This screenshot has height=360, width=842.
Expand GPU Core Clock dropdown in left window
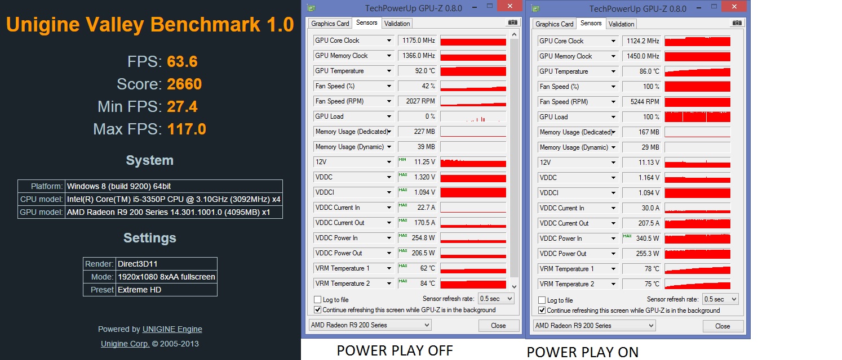(389, 40)
